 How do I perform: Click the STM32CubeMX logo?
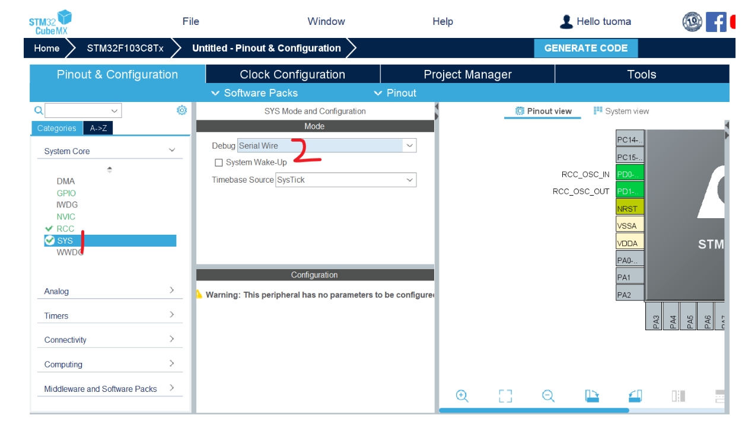(x=50, y=22)
